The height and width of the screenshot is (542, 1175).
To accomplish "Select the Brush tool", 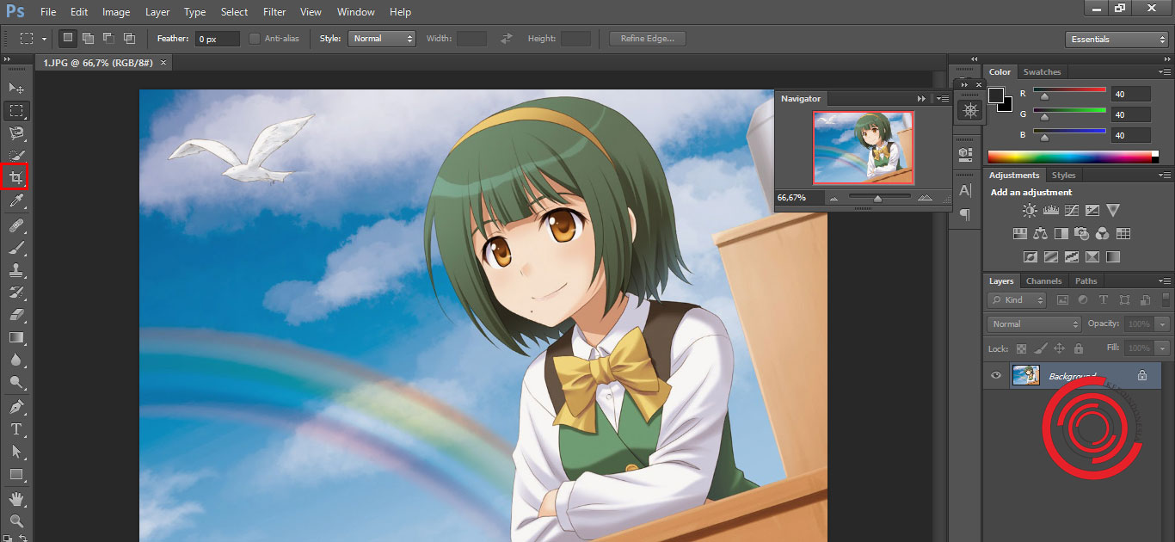I will pos(15,248).
